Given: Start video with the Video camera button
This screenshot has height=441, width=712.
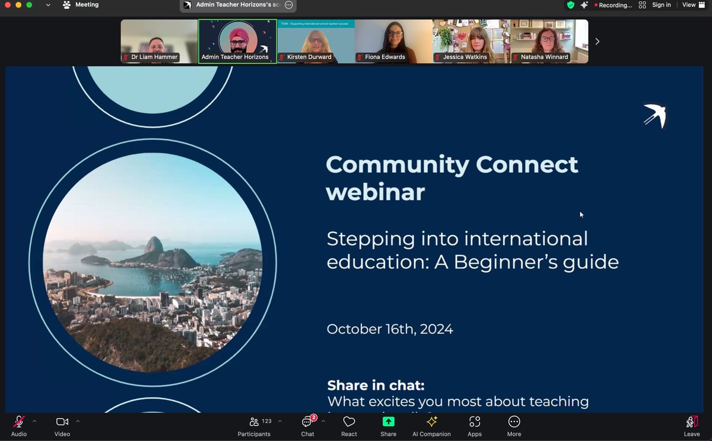Looking at the screenshot, I should pyautogui.click(x=62, y=426).
